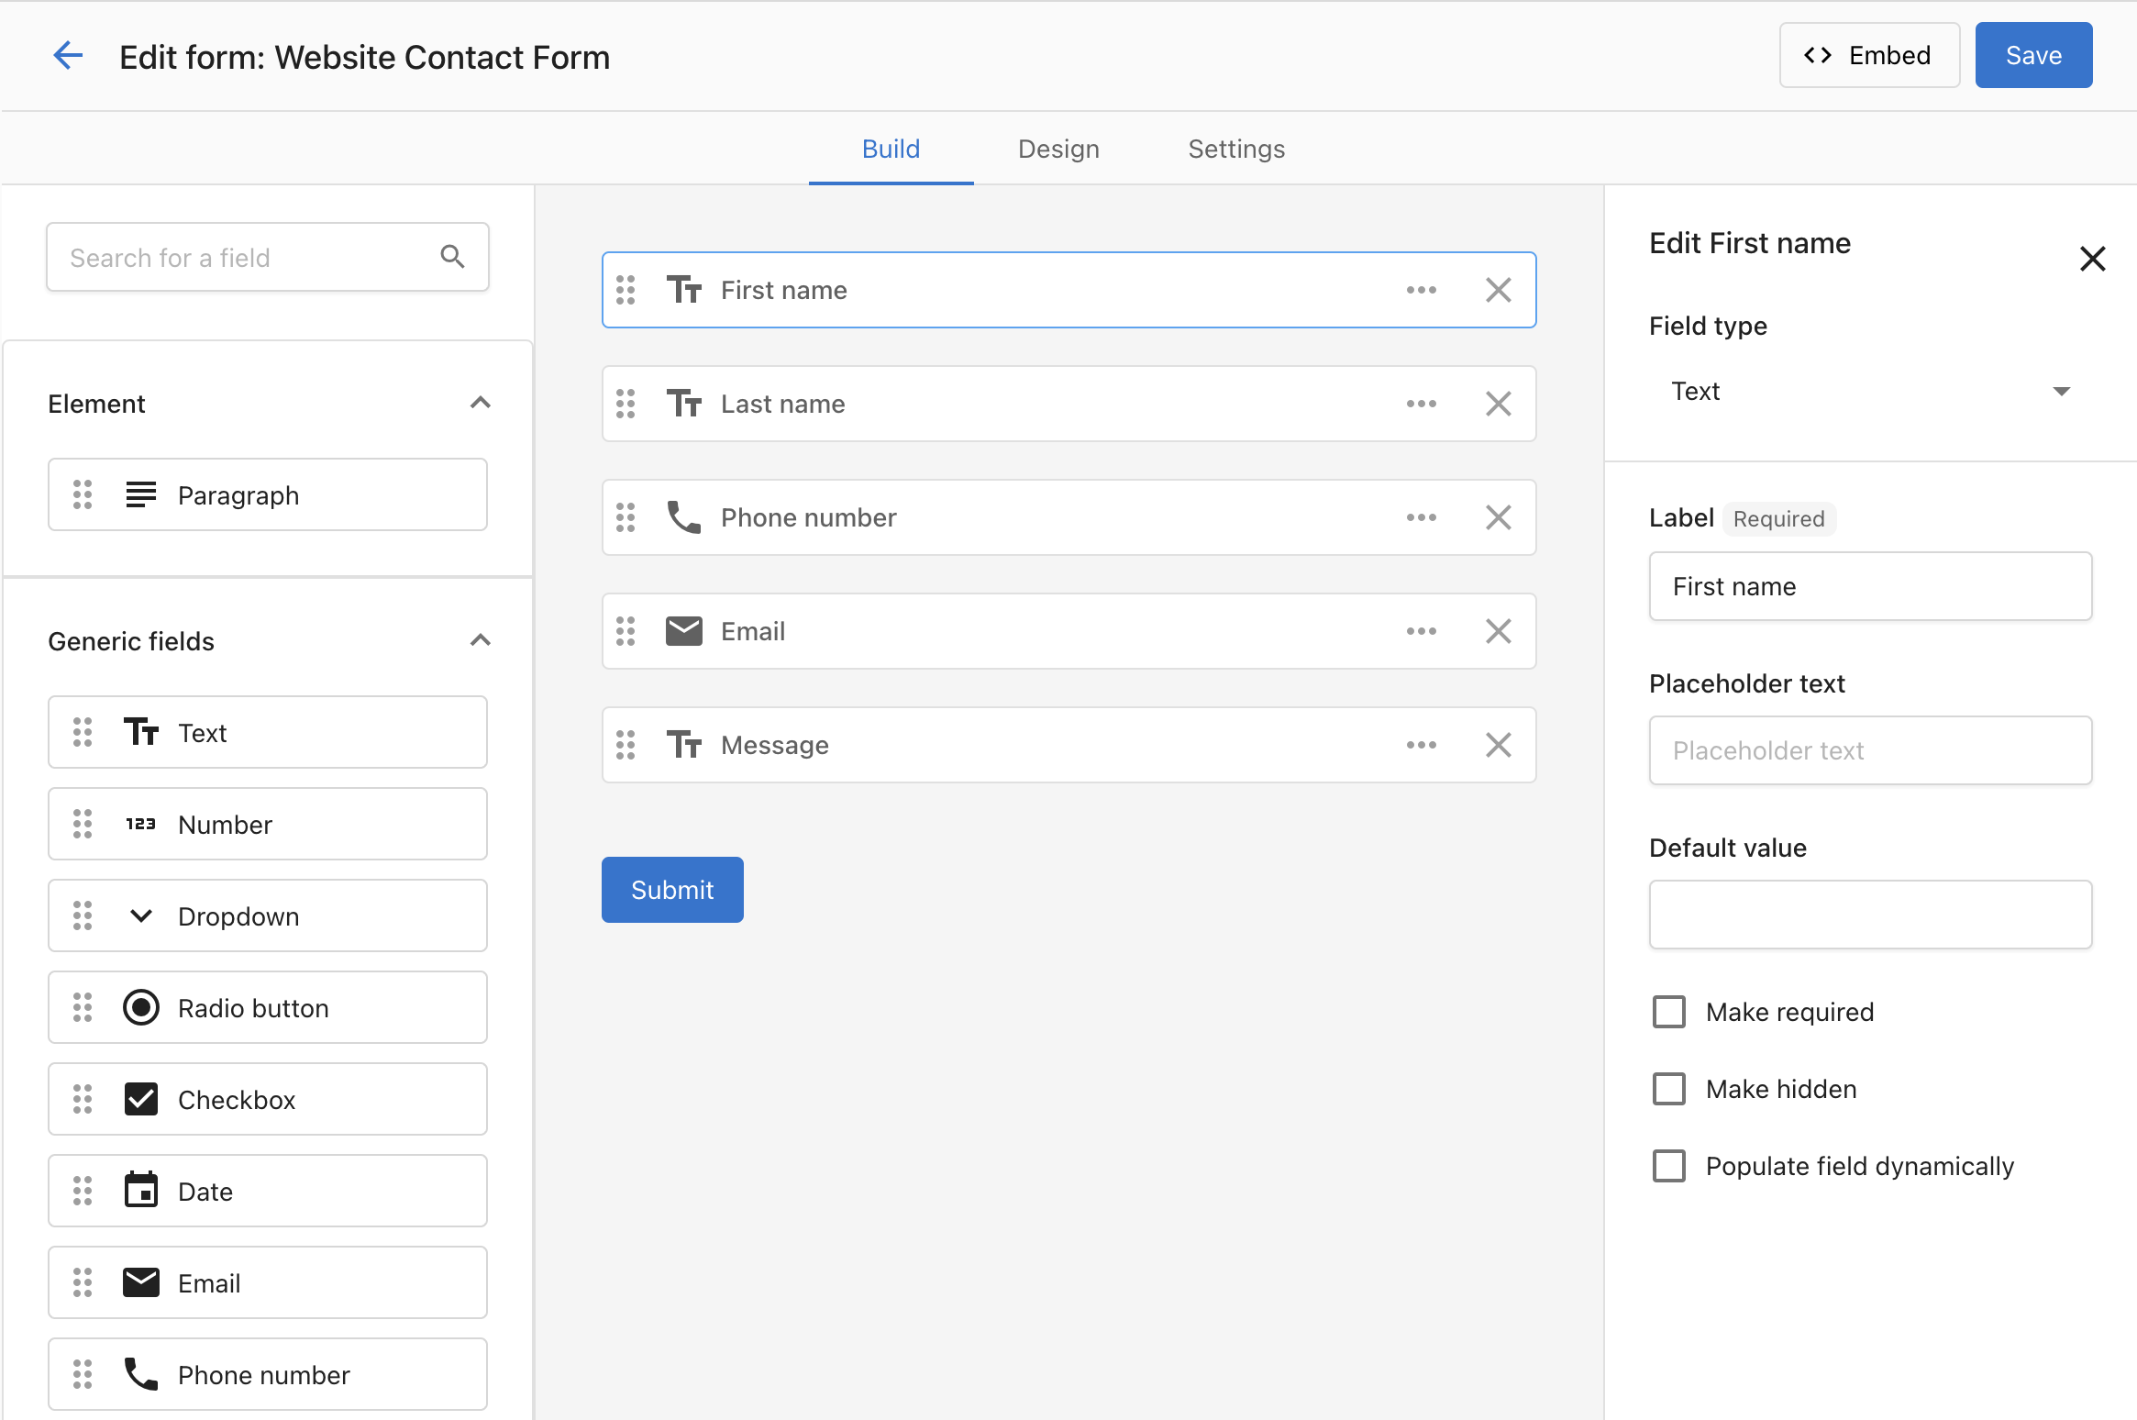
Task: Check Populate field dynamically option
Action: click(x=1668, y=1166)
